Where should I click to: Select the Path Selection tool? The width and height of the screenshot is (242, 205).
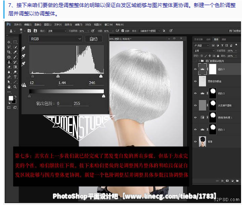point(9,82)
